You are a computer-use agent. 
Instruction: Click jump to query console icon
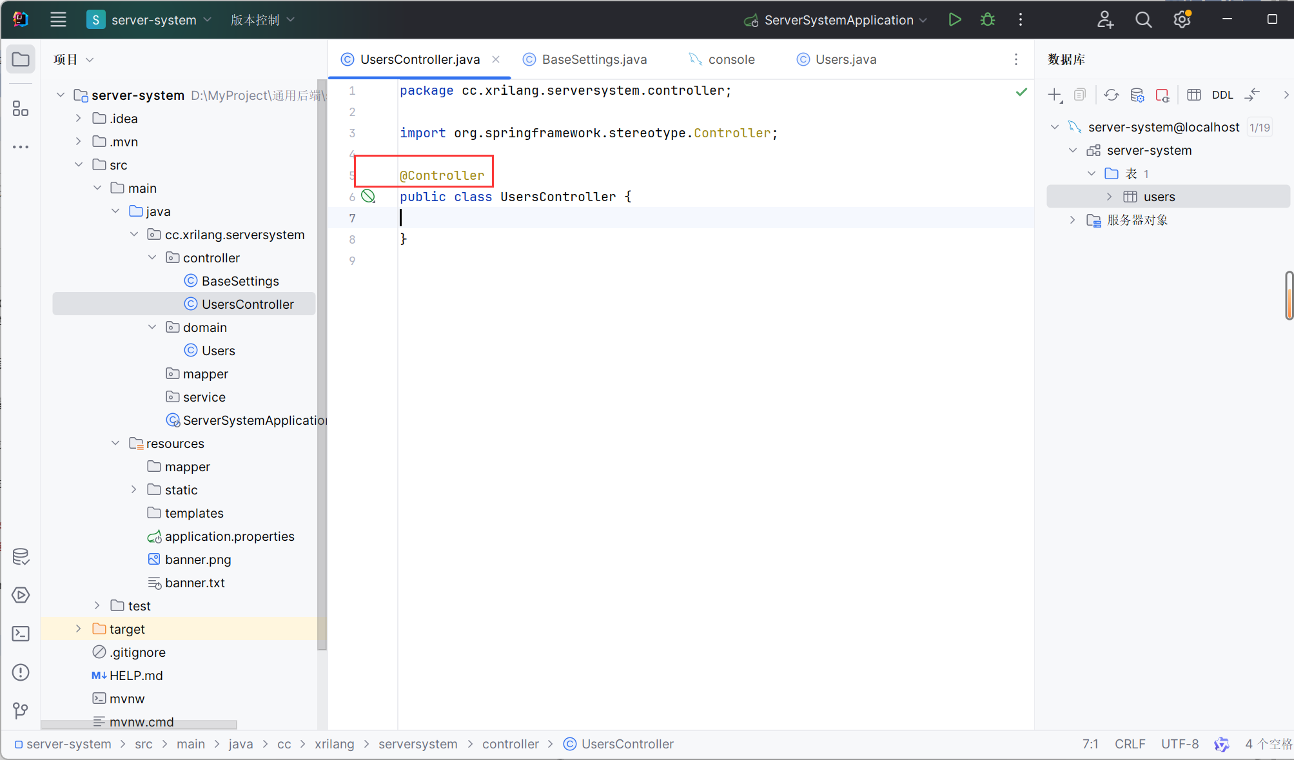[x=1253, y=95]
